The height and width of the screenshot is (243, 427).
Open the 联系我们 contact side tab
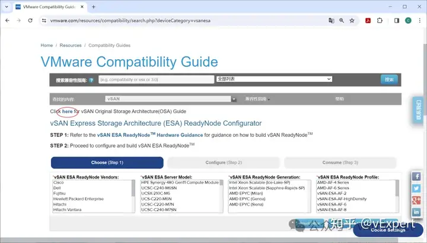click(418, 110)
